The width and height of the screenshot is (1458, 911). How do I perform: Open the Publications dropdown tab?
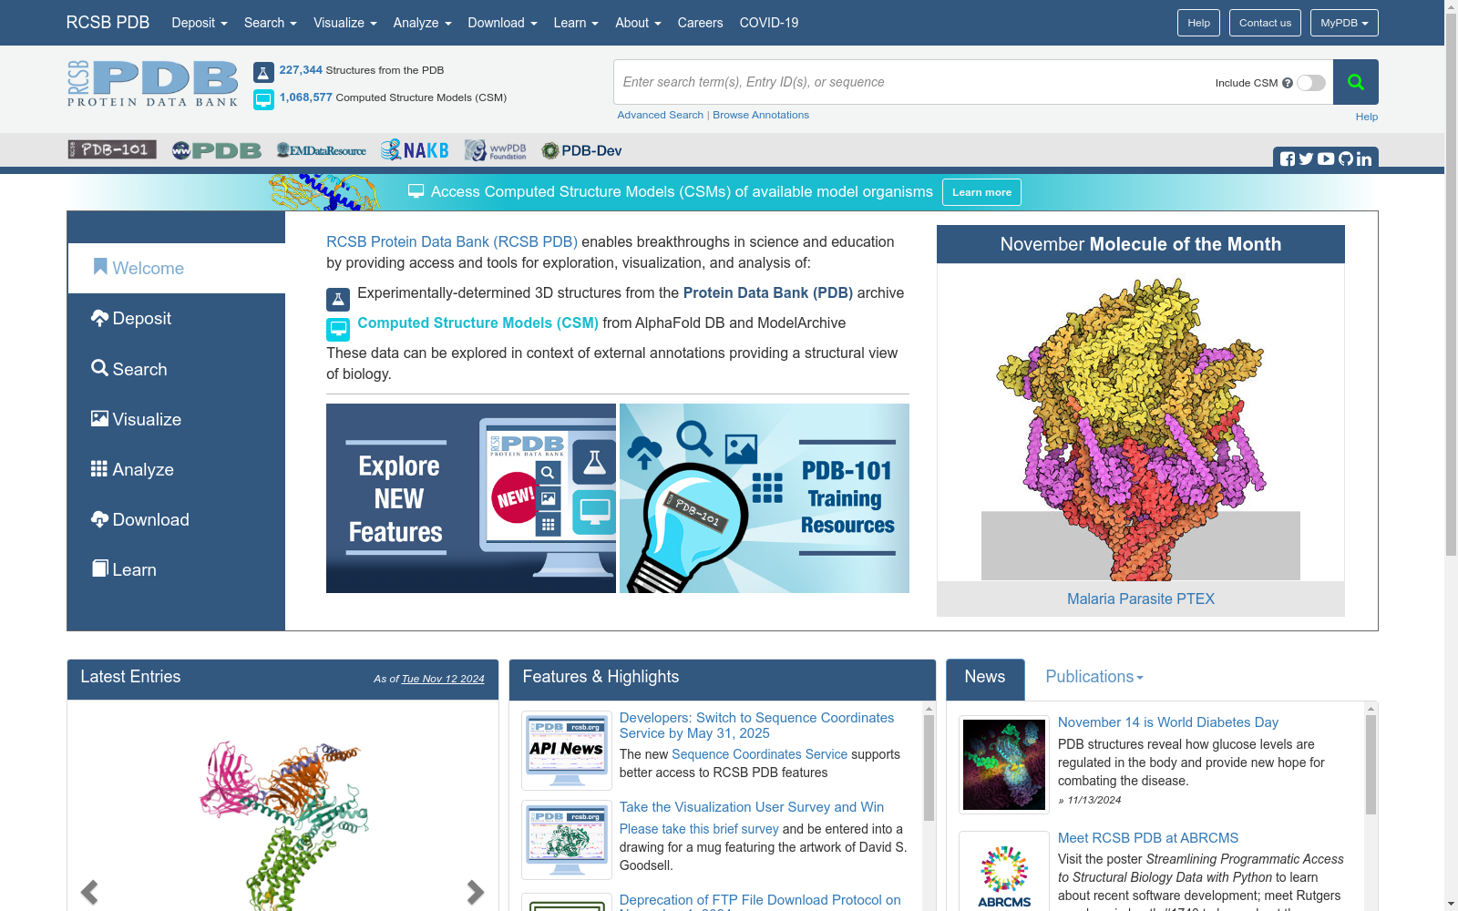point(1093,677)
